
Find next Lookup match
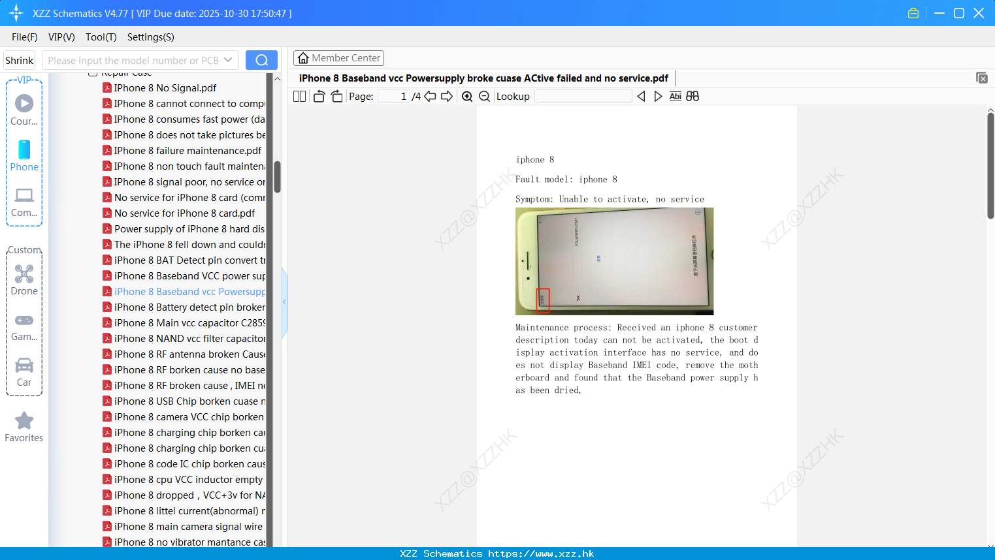coord(658,96)
